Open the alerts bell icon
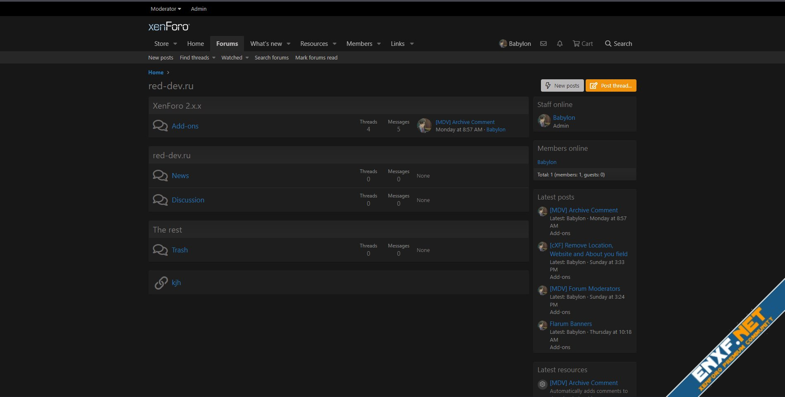785x397 pixels. pos(560,43)
